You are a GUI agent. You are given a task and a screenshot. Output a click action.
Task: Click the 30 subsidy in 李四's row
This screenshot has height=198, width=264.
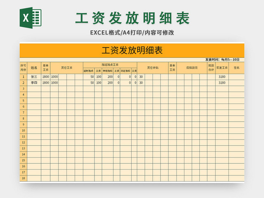coord(141,82)
